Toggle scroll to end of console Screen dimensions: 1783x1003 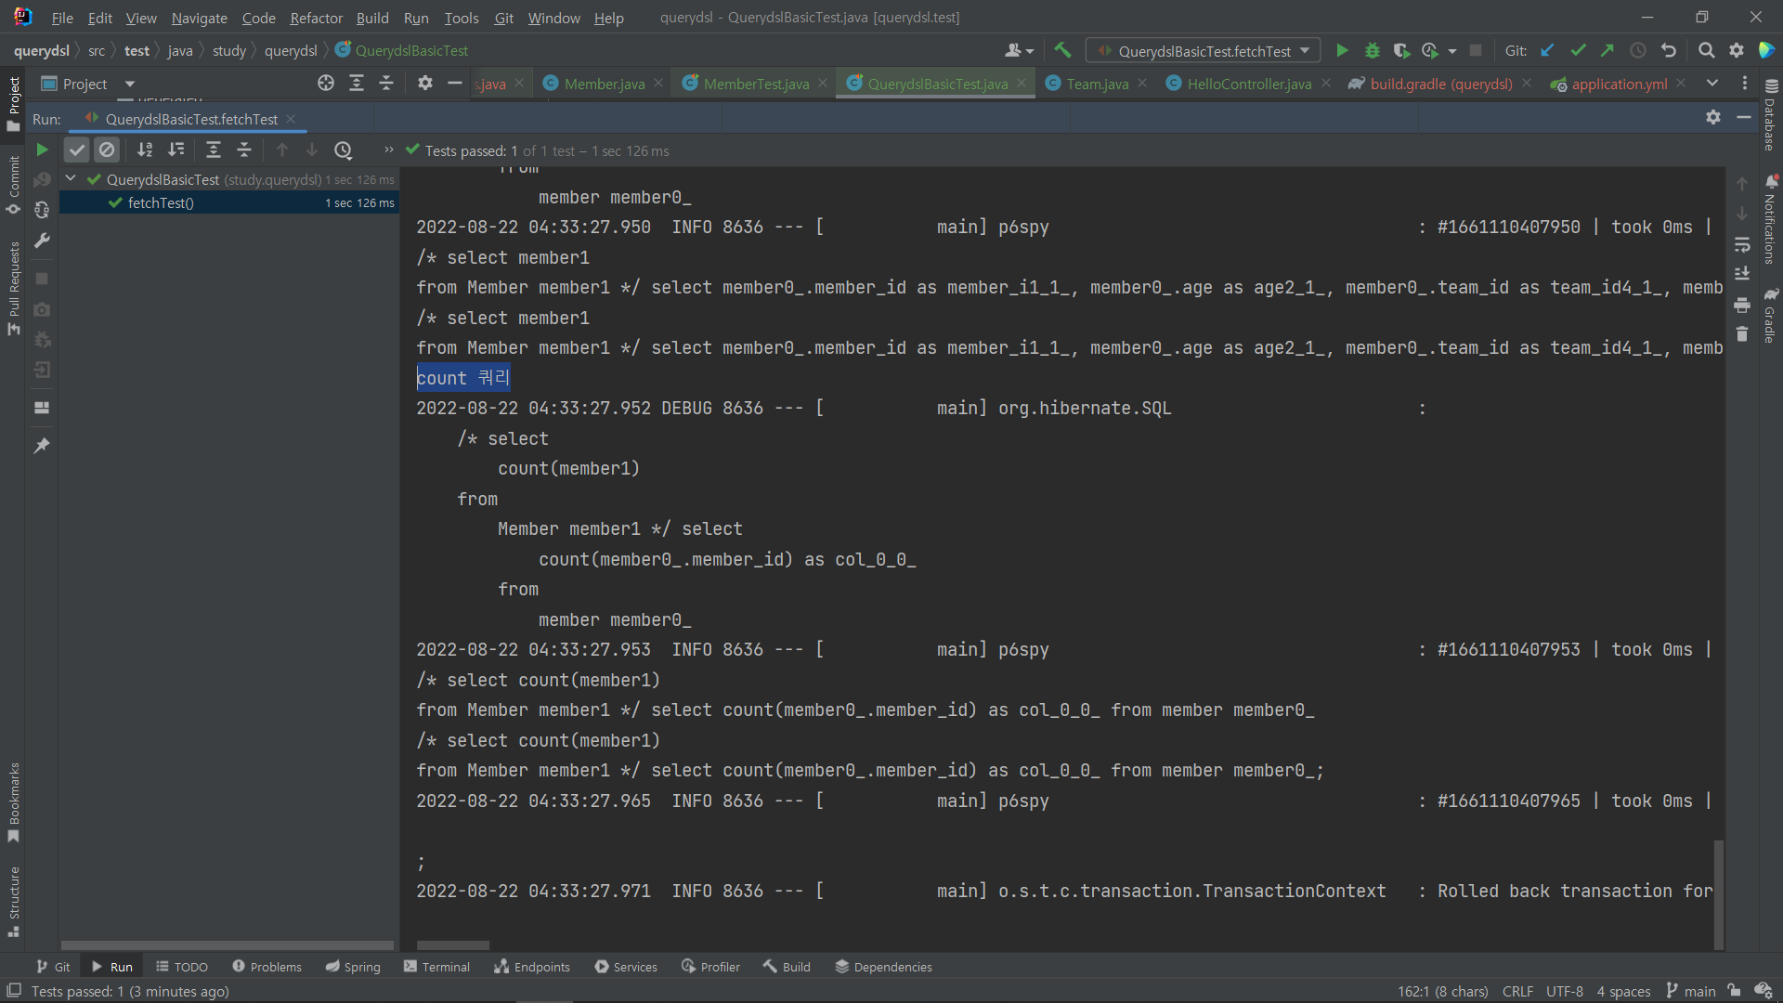tap(1742, 274)
